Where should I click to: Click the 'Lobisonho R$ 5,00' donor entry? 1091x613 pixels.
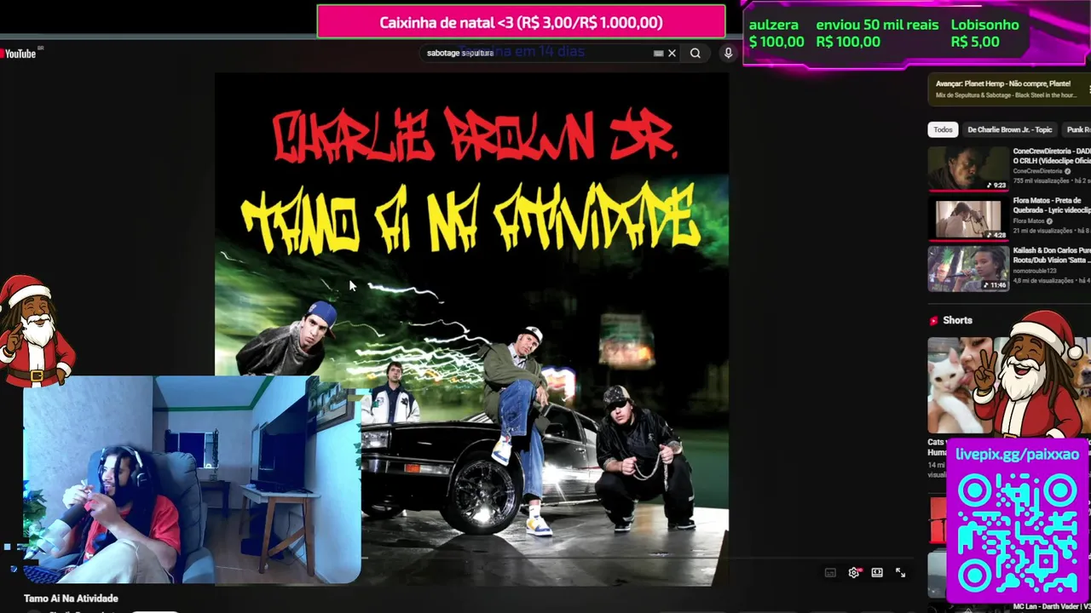point(984,33)
